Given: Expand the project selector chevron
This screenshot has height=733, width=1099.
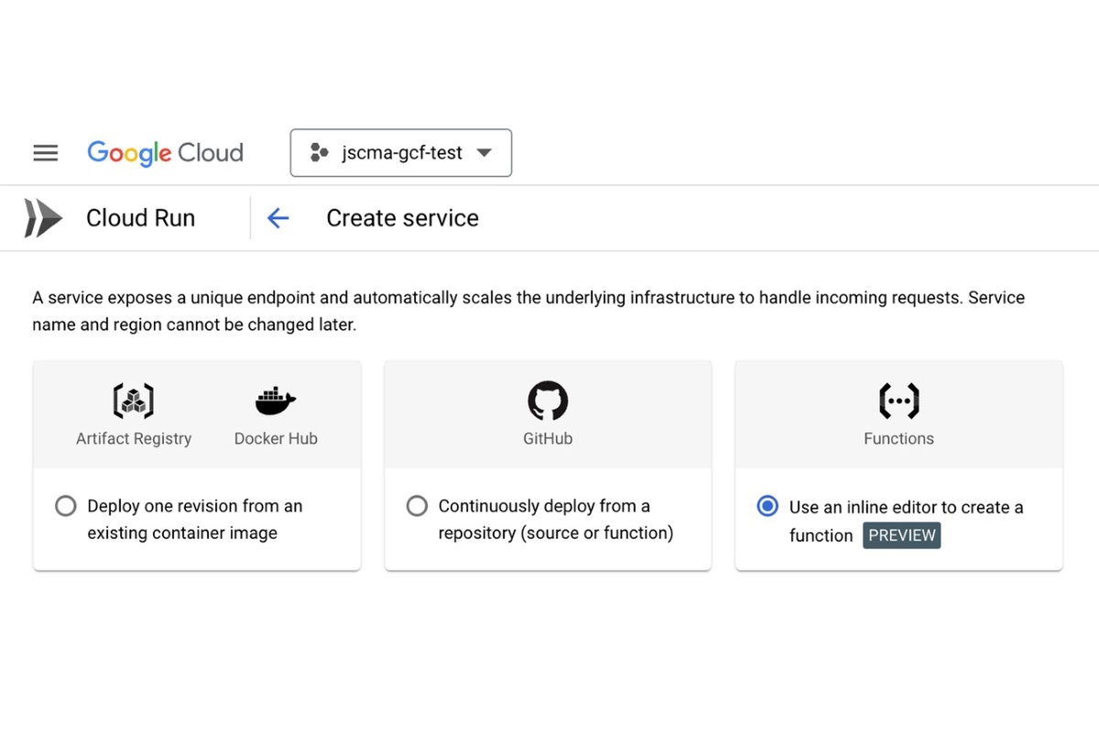Looking at the screenshot, I should (x=484, y=153).
